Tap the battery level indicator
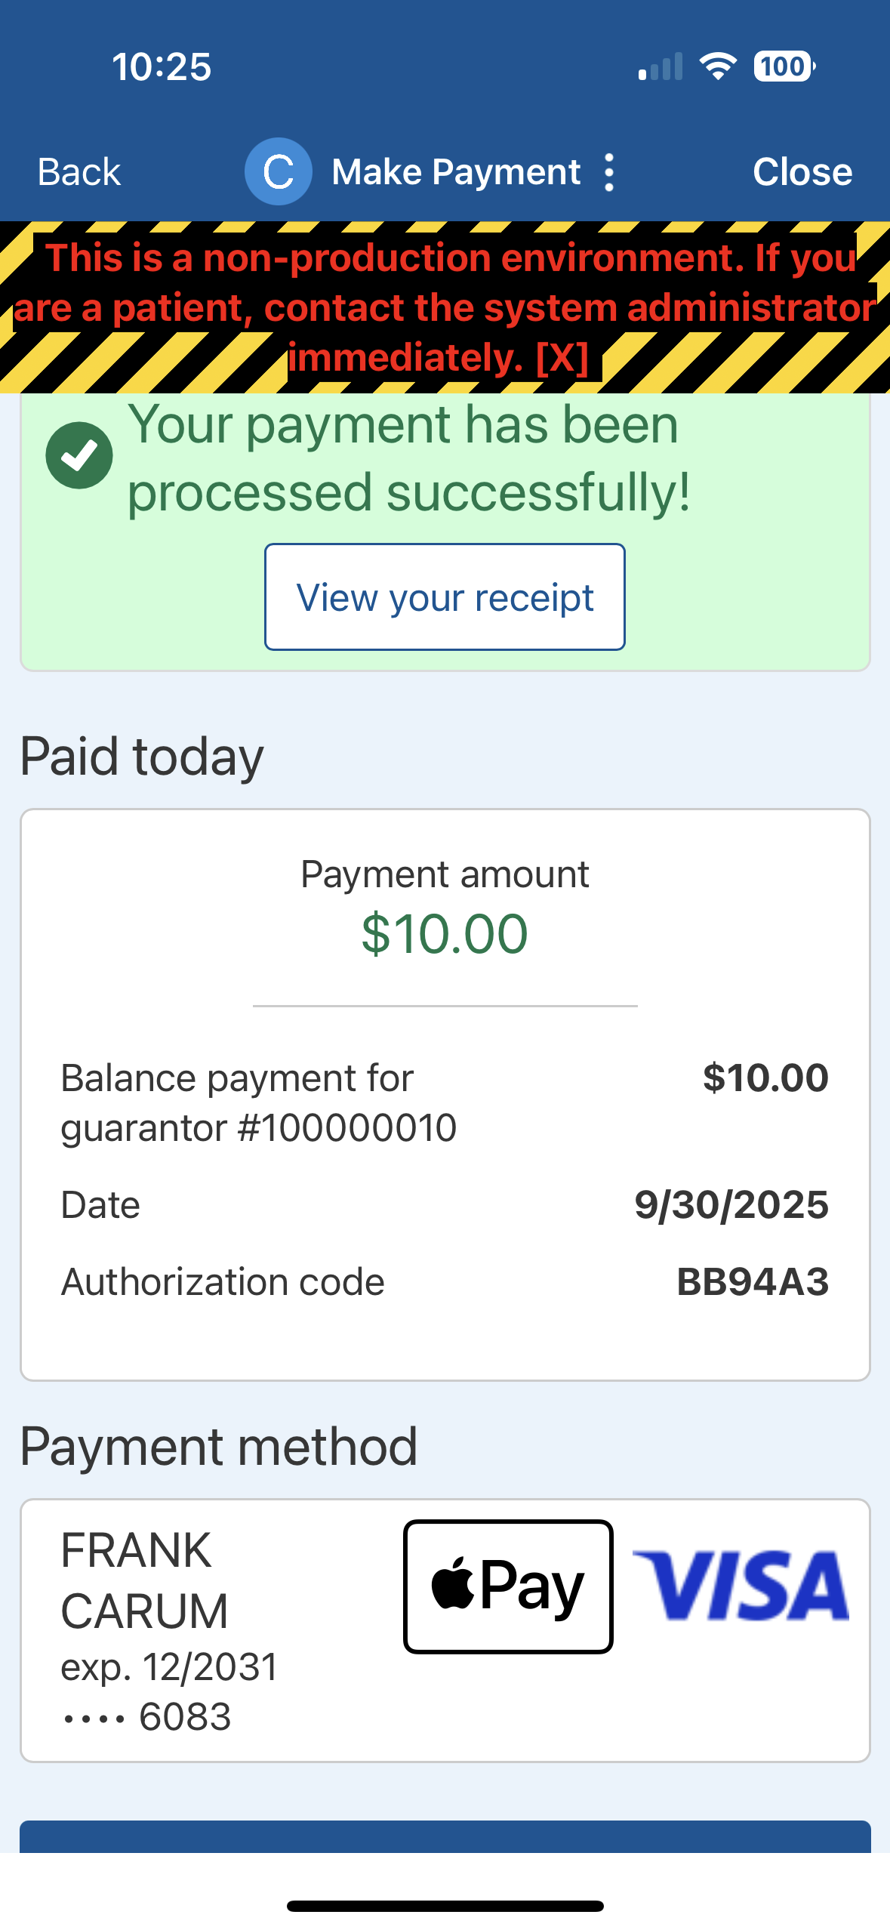 (784, 66)
